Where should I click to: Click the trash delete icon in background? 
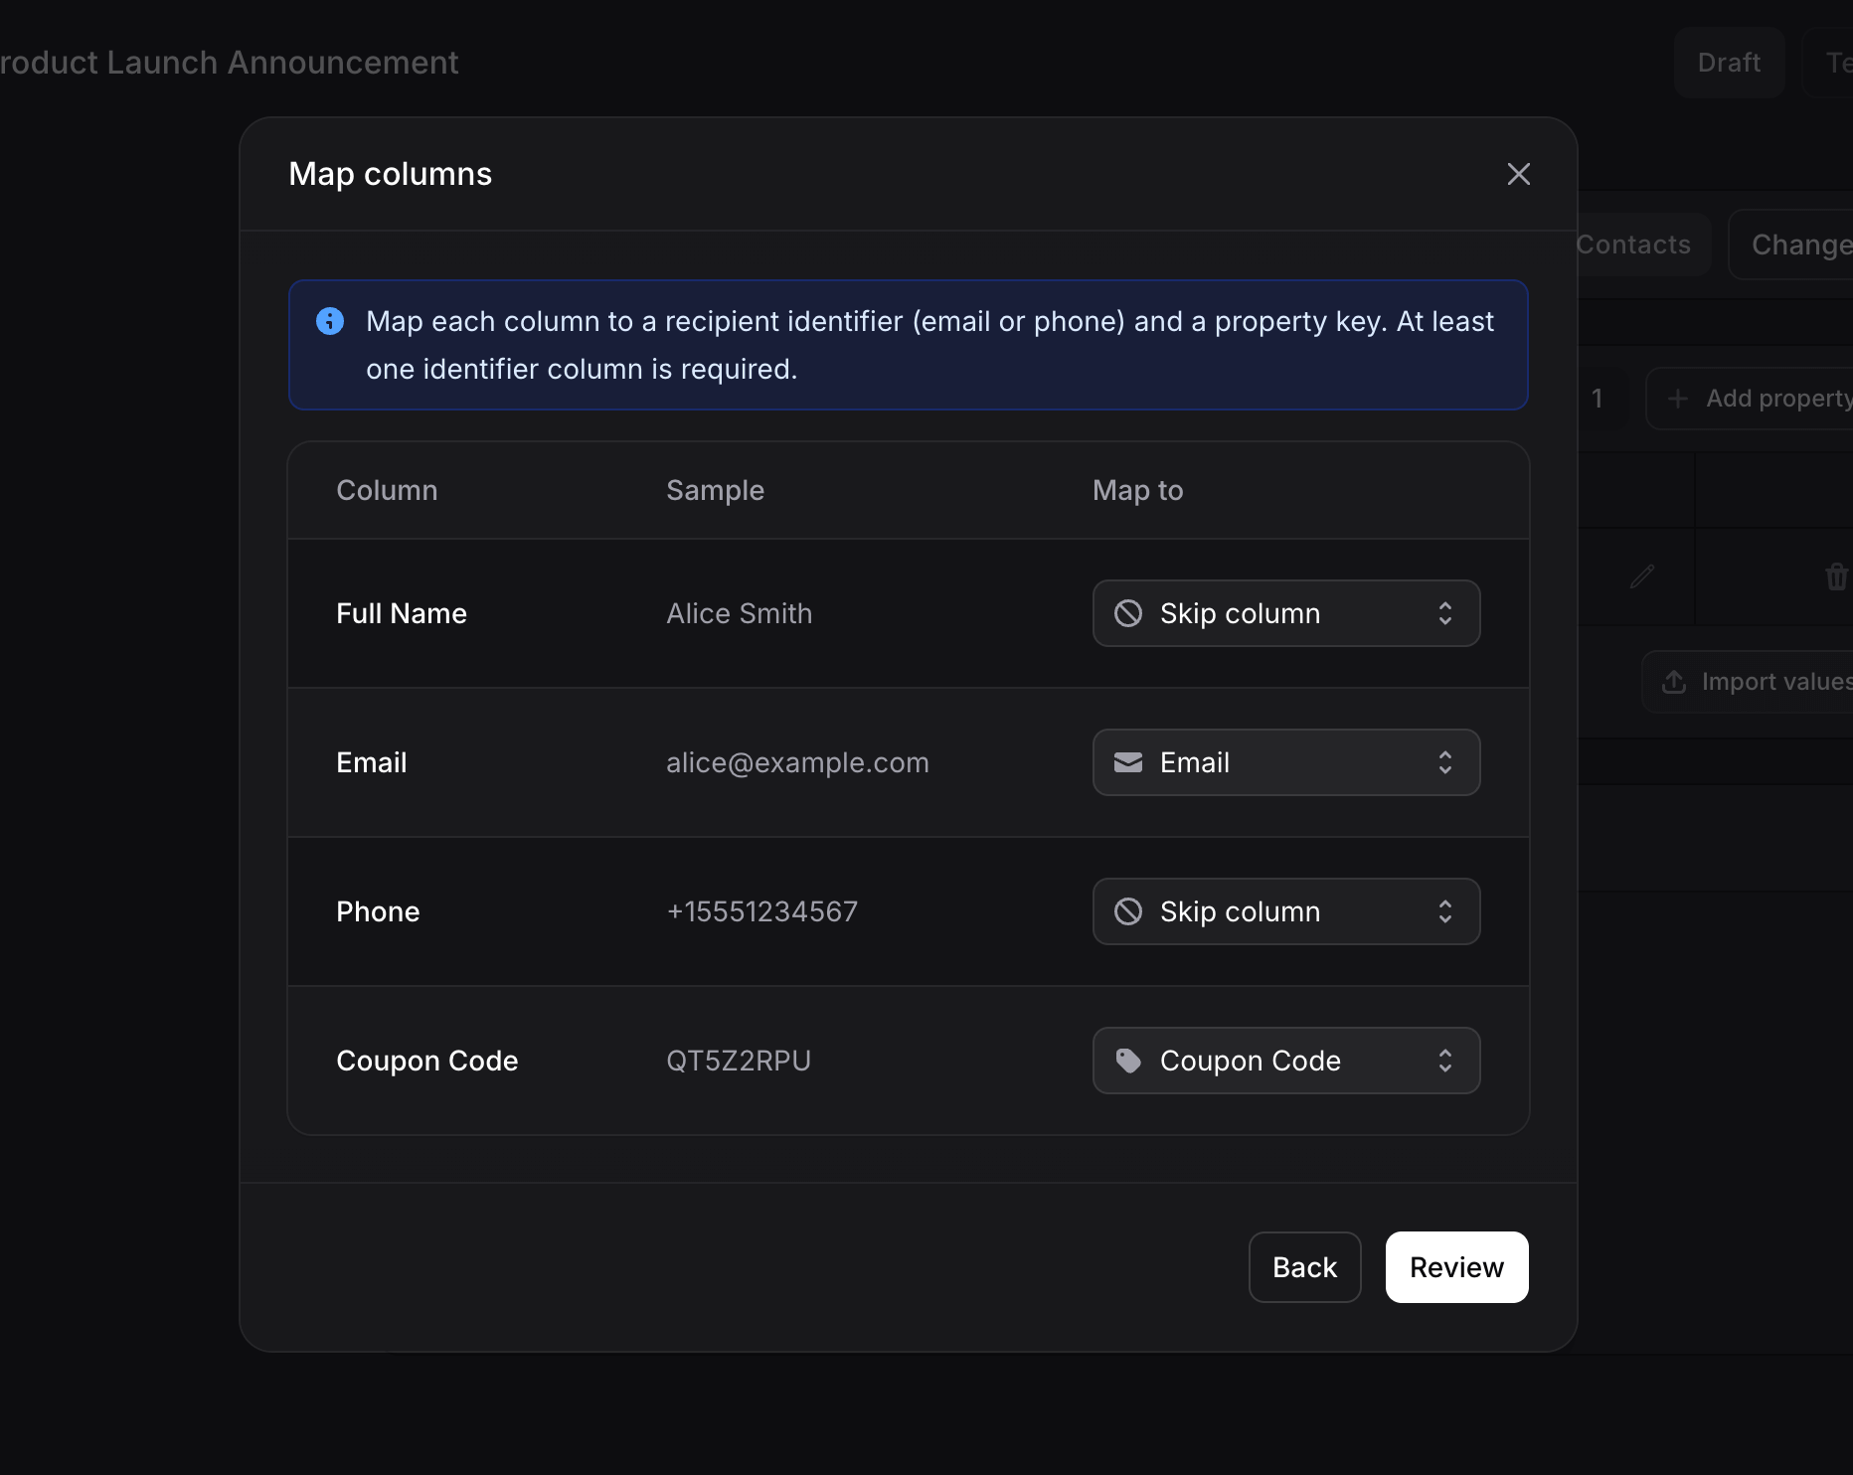pos(1837,575)
